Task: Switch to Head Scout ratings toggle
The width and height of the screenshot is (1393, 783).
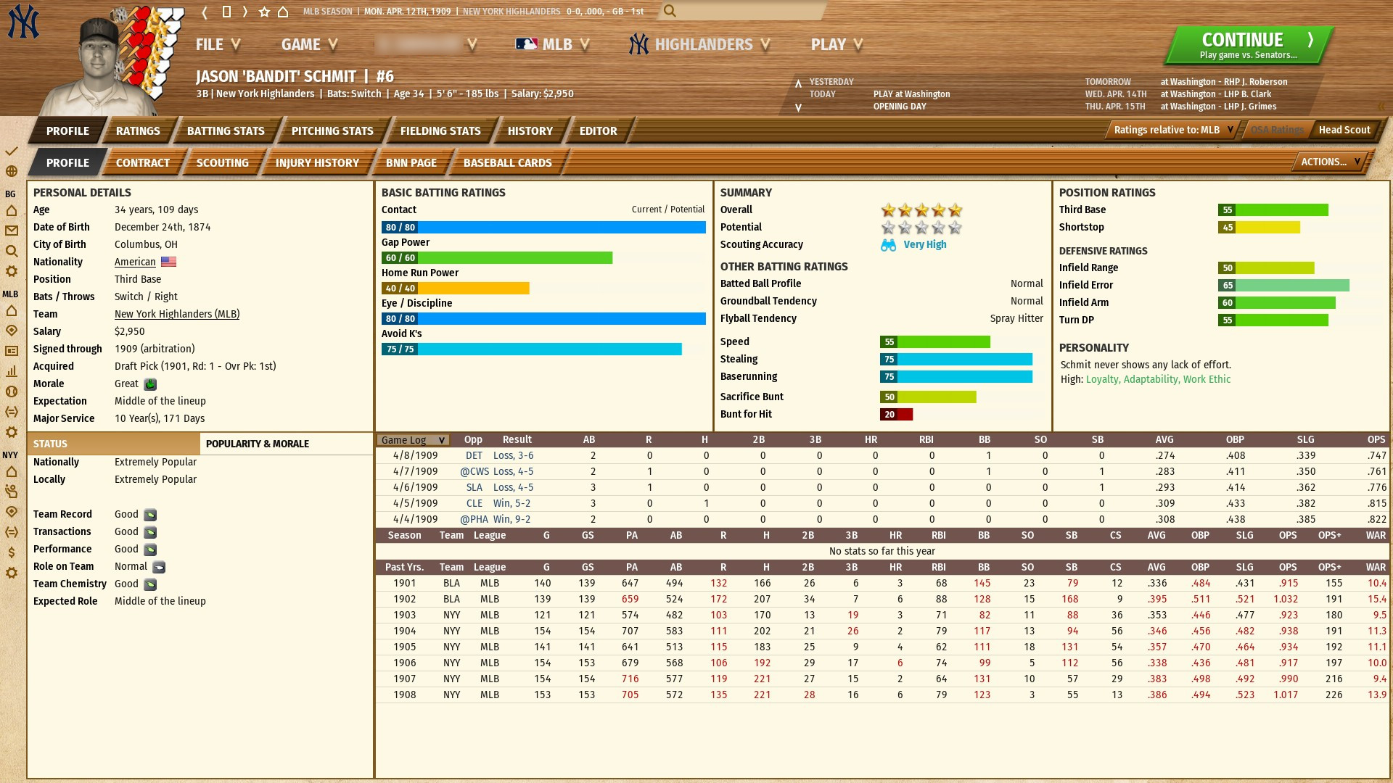Action: point(1344,130)
